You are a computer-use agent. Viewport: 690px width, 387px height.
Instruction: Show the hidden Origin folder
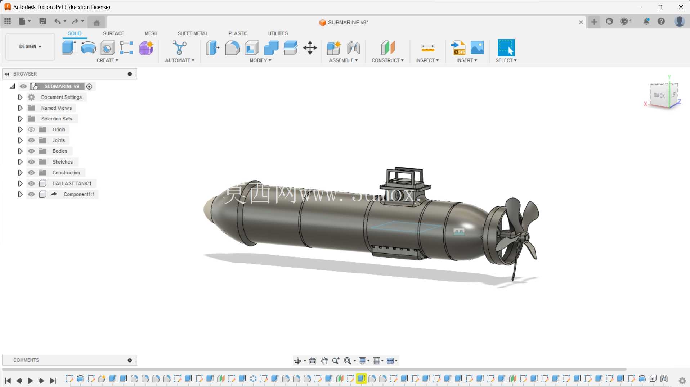pos(31,129)
